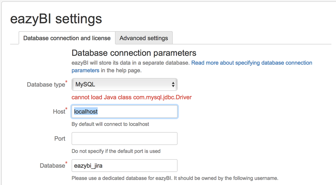Click the 'Do not specify if the default port' hint
The width and height of the screenshot is (336, 185).
tap(116, 151)
